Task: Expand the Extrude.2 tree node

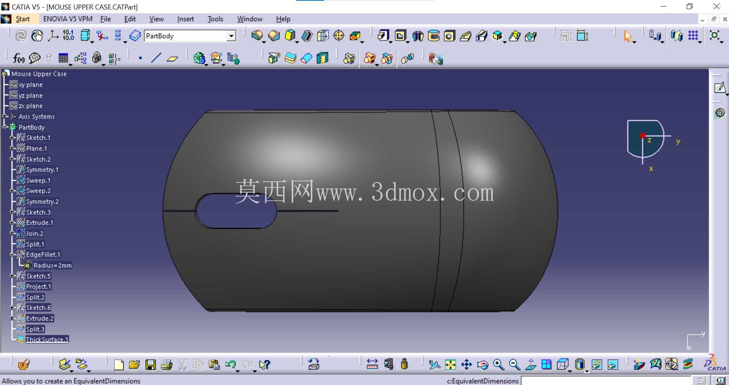Action: tap(12, 318)
